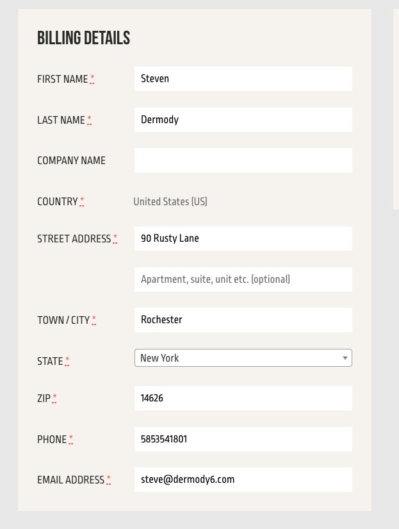Click the Apartment, suite, unit optional field
The image size is (399, 529).
pos(243,280)
